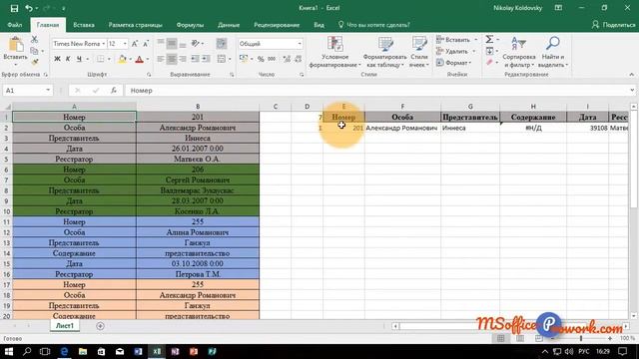This screenshot has height=359, width=639.
Task: Open the font name dropdown Times New Roman
Action: tap(104, 44)
